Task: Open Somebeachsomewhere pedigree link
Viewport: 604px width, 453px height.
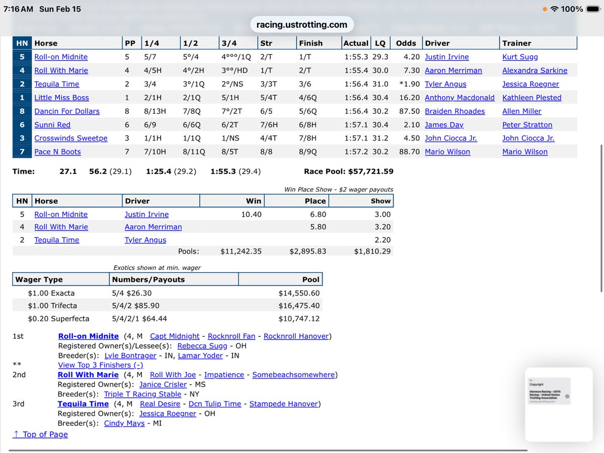Action: [x=293, y=374]
